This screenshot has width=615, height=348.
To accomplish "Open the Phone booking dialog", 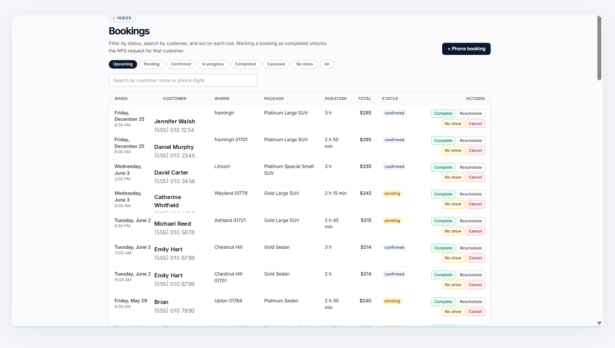I will 466,49.
